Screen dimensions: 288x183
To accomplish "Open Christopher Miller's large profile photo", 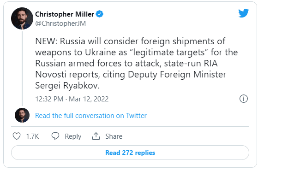I will tap(22, 18).
